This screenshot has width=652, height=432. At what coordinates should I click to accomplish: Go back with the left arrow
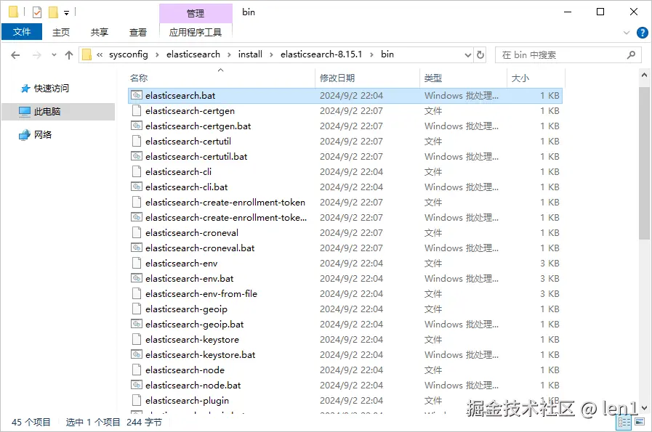15,55
